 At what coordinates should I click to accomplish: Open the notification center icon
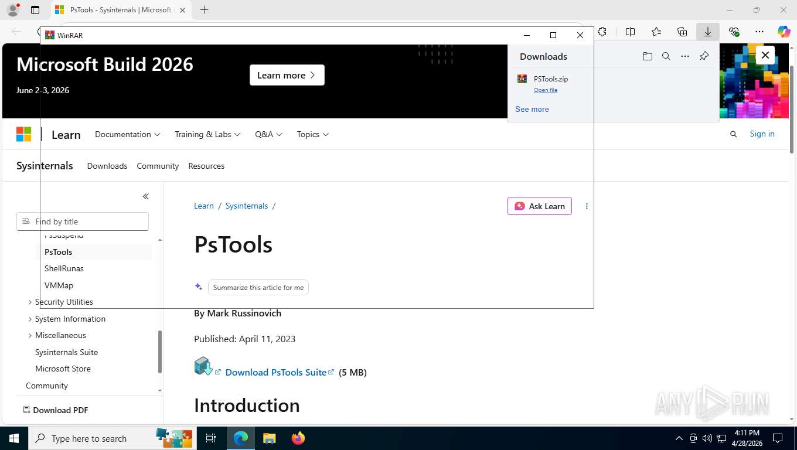(778, 438)
